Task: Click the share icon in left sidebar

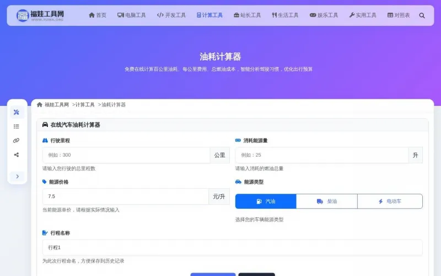Action: point(17,155)
